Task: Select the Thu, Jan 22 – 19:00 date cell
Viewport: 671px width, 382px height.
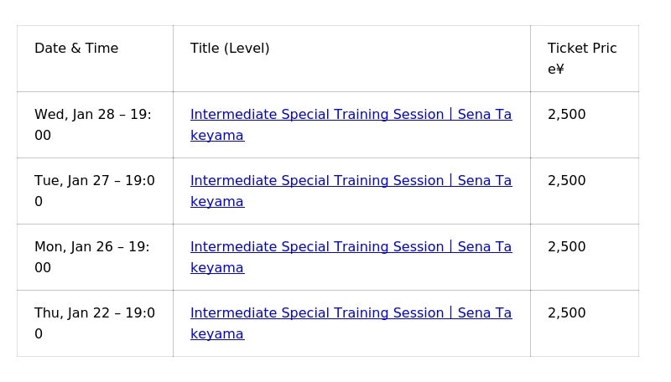Action: (x=94, y=323)
